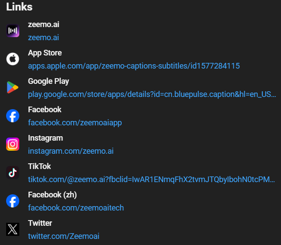
Task: Click the Facebook (zh) icon
Action: point(13,201)
